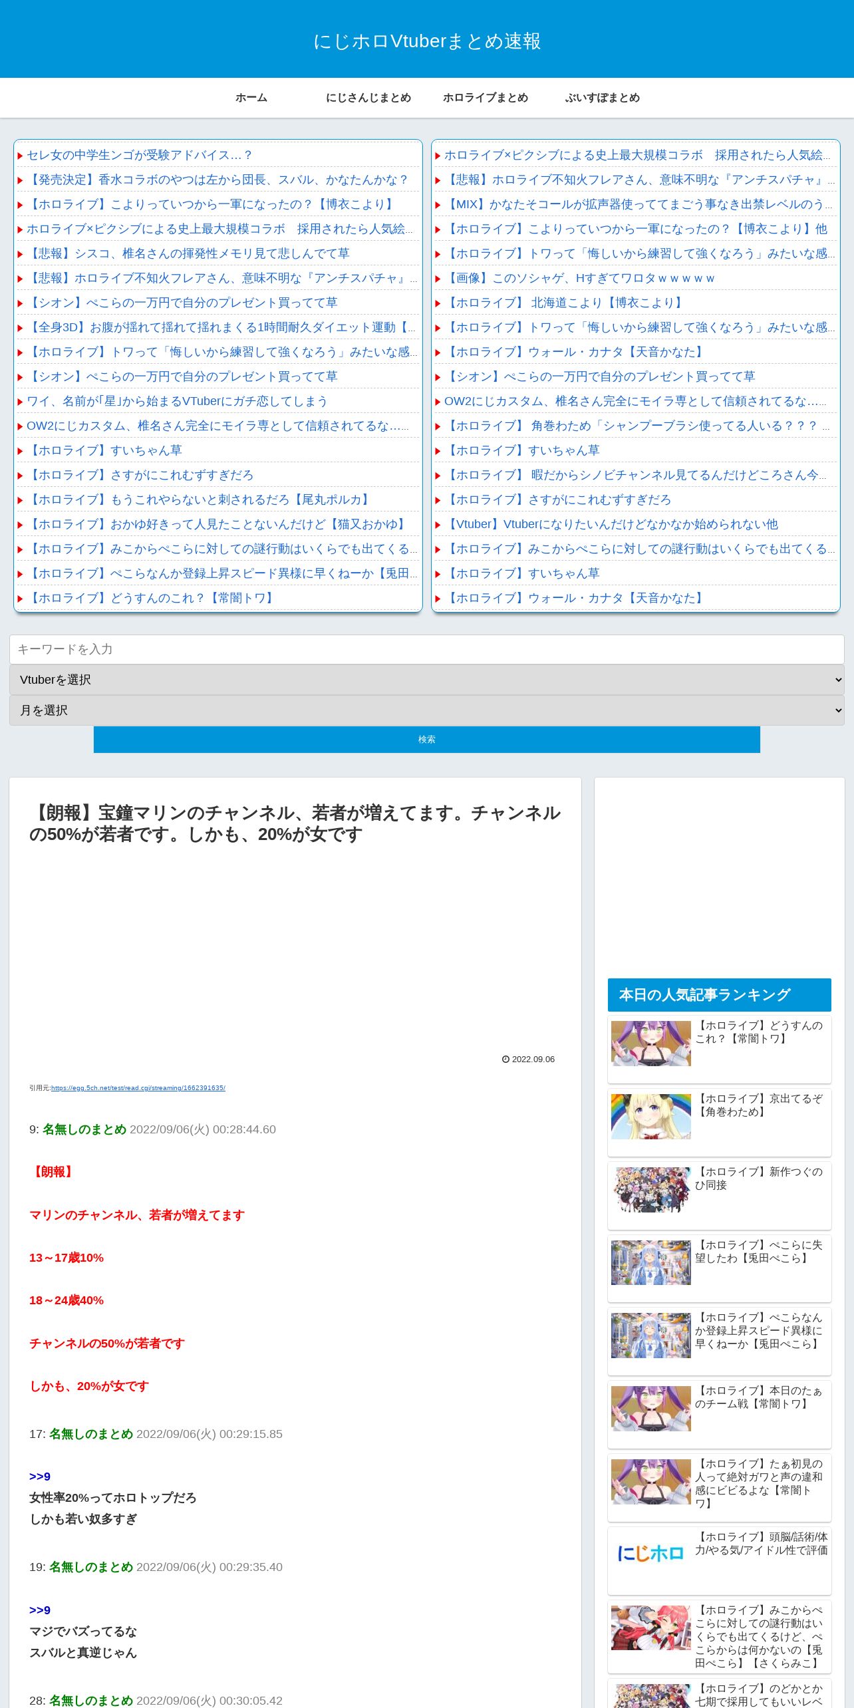Open the 【MIX】かなたそコール link
Screen dimensions: 854x1708
click(639, 204)
